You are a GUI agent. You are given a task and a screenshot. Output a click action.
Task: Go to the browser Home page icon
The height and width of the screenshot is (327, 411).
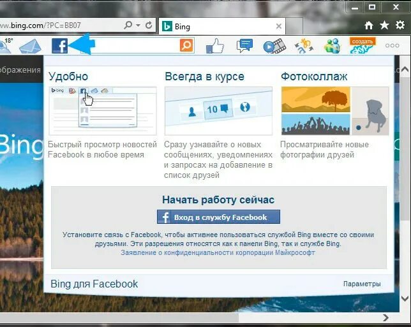[369, 25]
